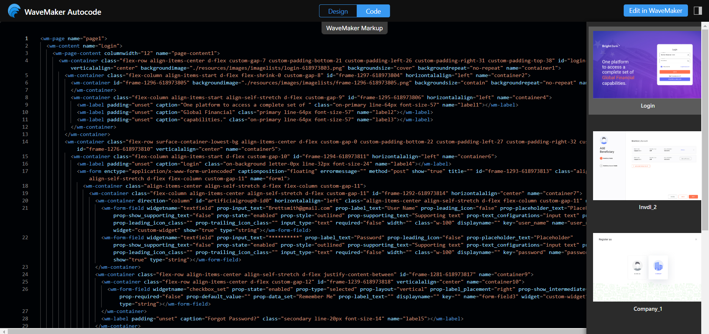Click the WaveMaker Markup header
The width and height of the screenshot is (709, 334).
coord(354,28)
